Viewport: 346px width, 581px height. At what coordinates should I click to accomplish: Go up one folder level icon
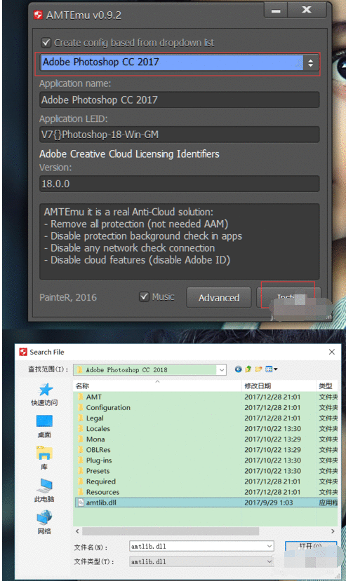click(248, 369)
